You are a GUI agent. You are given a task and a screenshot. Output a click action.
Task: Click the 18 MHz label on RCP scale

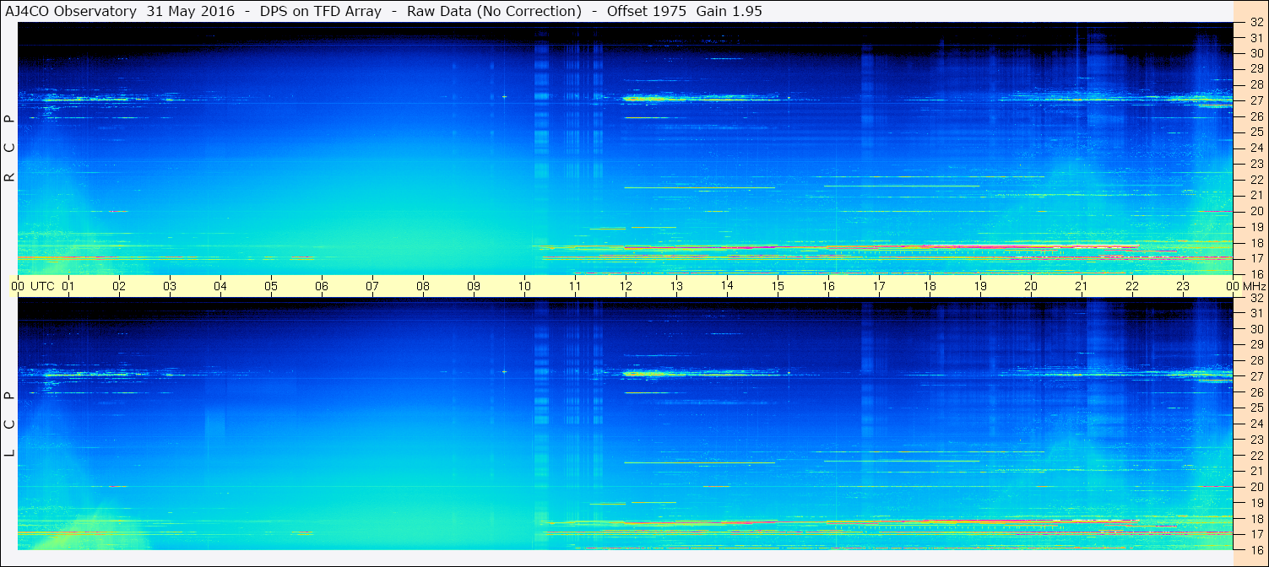coord(1255,243)
